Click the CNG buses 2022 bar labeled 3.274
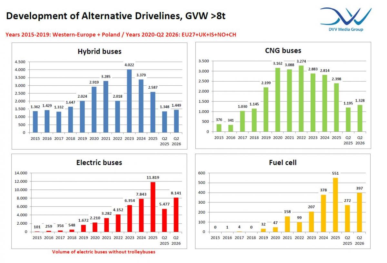387x263 pixels. pos(302,99)
